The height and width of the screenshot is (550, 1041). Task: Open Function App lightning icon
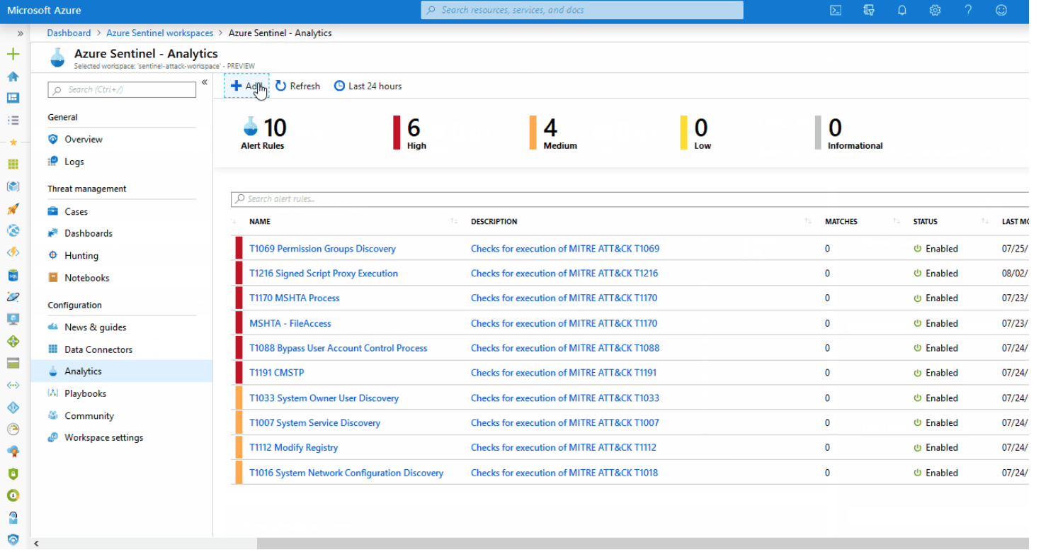(13, 252)
